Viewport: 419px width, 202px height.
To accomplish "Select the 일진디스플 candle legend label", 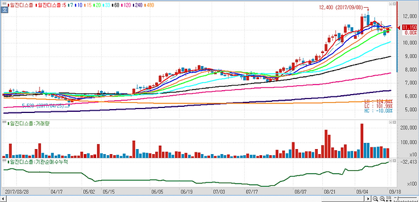I will click(20, 5).
